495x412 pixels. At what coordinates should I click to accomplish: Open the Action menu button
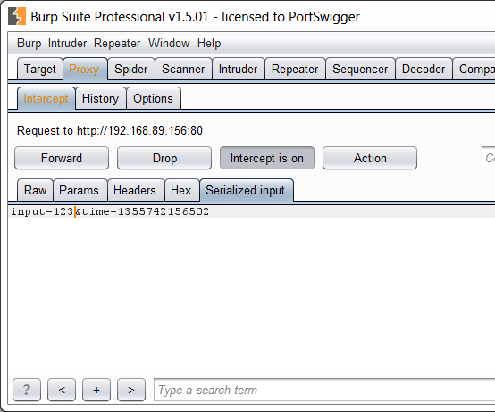coord(370,158)
